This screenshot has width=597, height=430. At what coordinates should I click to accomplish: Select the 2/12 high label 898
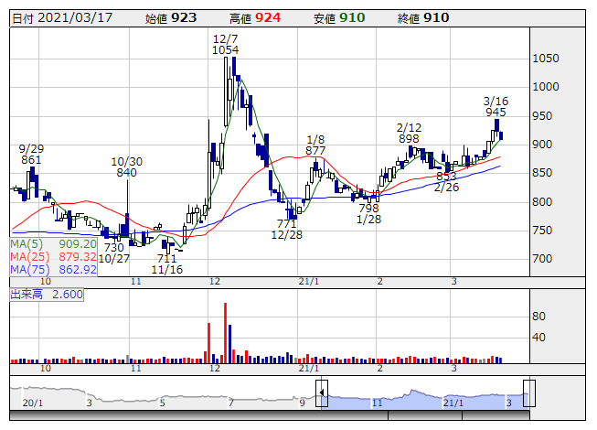coord(409,138)
